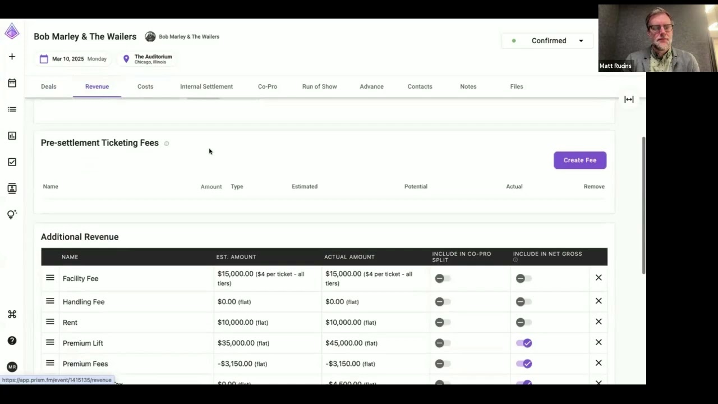Click The Auditorium venue link

[x=153, y=57]
